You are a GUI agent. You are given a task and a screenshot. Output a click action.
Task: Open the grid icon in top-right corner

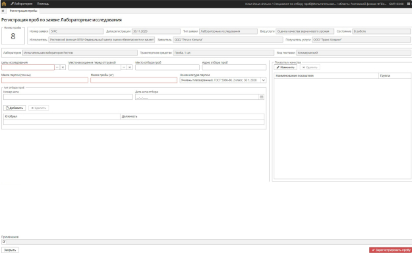[x=409, y=4]
